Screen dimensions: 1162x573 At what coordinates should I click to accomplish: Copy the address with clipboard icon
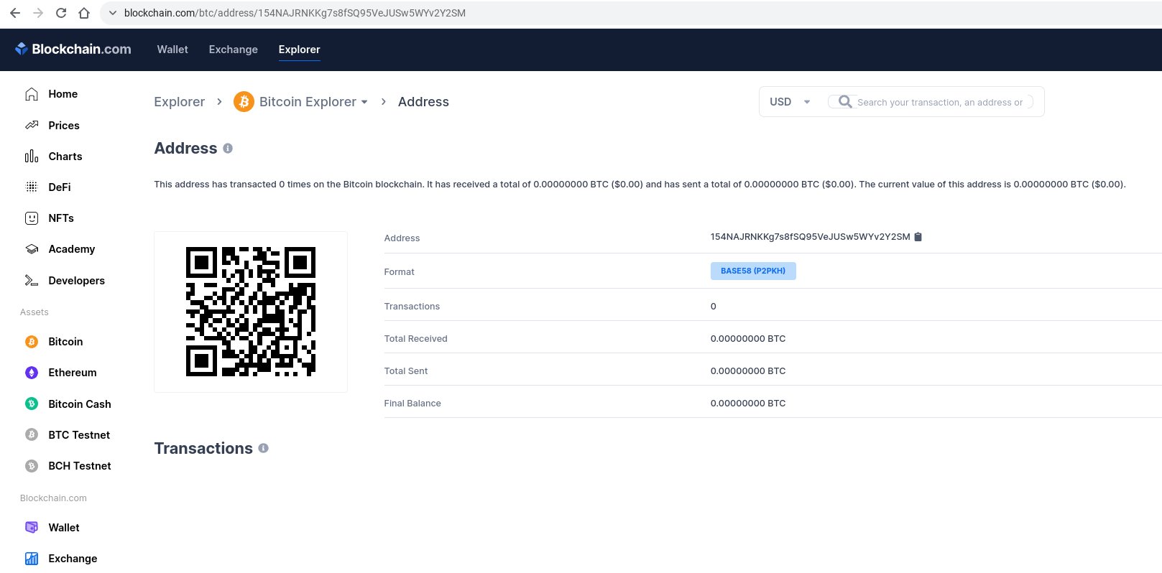click(x=918, y=237)
